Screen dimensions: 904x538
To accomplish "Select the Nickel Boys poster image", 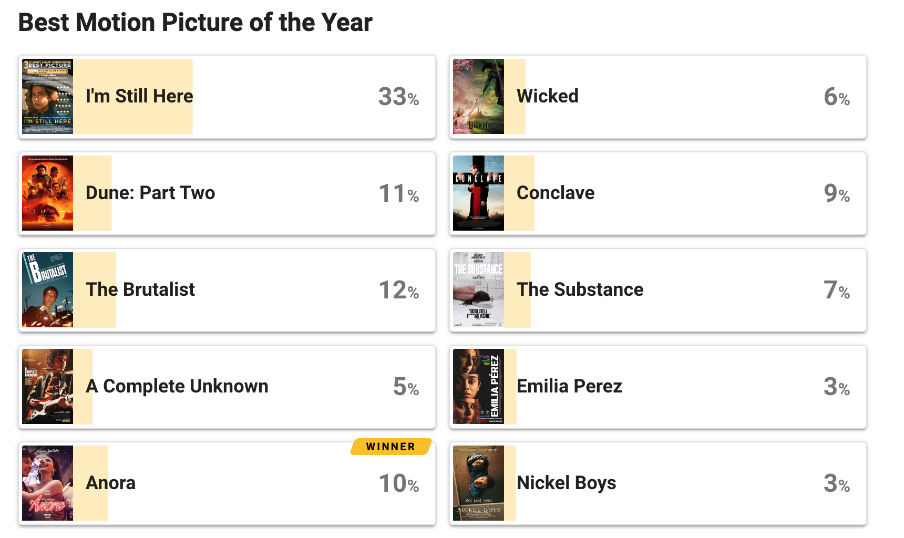I will (478, 483).
